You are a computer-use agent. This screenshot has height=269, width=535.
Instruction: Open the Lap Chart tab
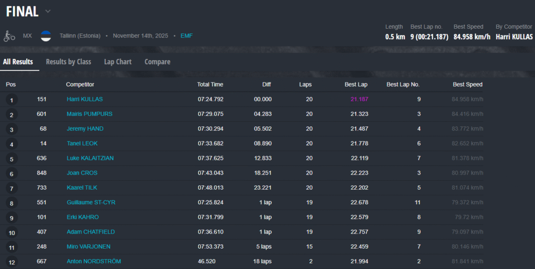[x=118, y=62]
